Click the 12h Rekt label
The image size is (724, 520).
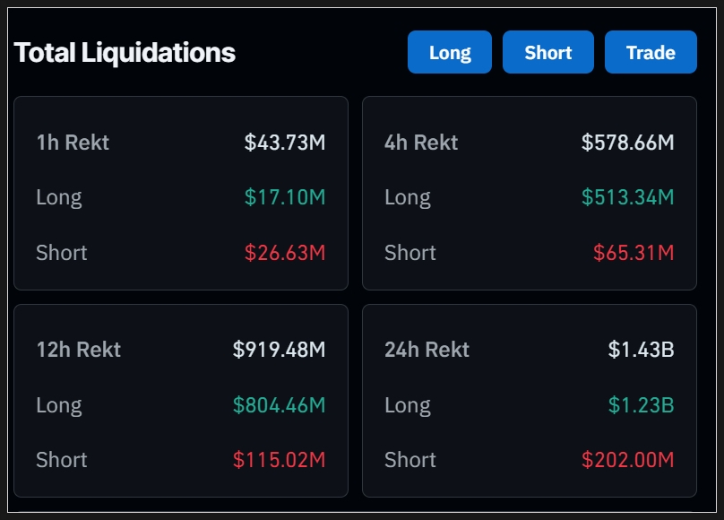[78, 350]
